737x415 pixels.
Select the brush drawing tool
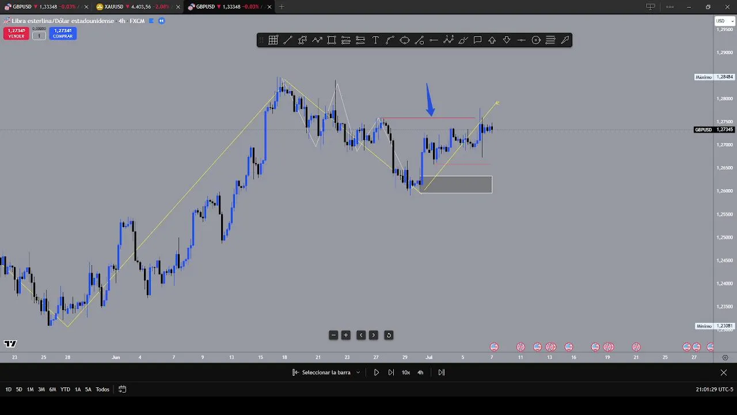tap(463, 40)
